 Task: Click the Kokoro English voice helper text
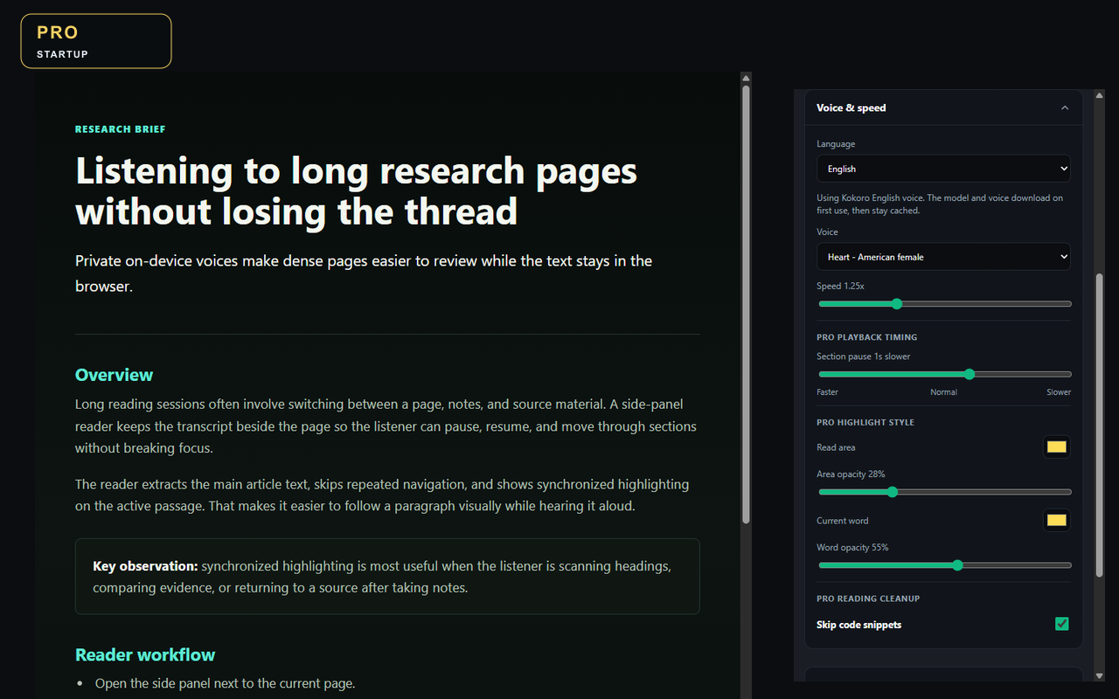point(940,204)
